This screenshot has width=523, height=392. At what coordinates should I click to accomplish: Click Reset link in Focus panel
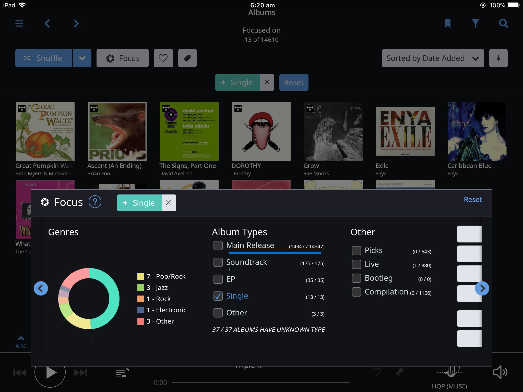pos(473,200)
